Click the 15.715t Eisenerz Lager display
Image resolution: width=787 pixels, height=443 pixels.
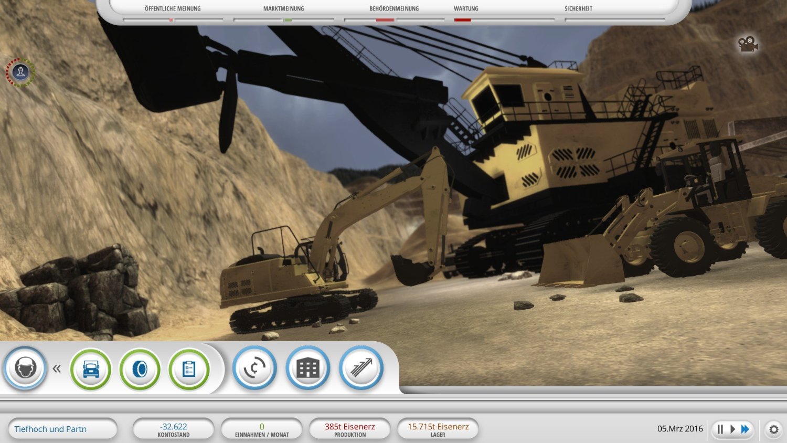[438, 429]
